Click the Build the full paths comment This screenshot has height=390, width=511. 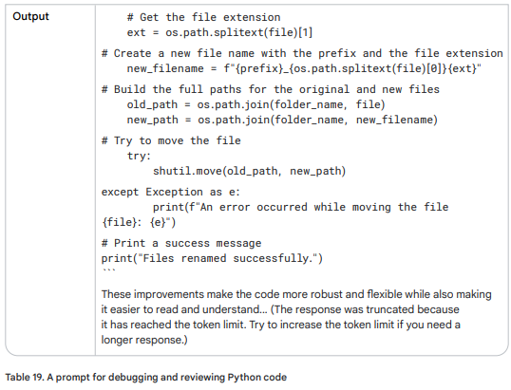(271, 89)
